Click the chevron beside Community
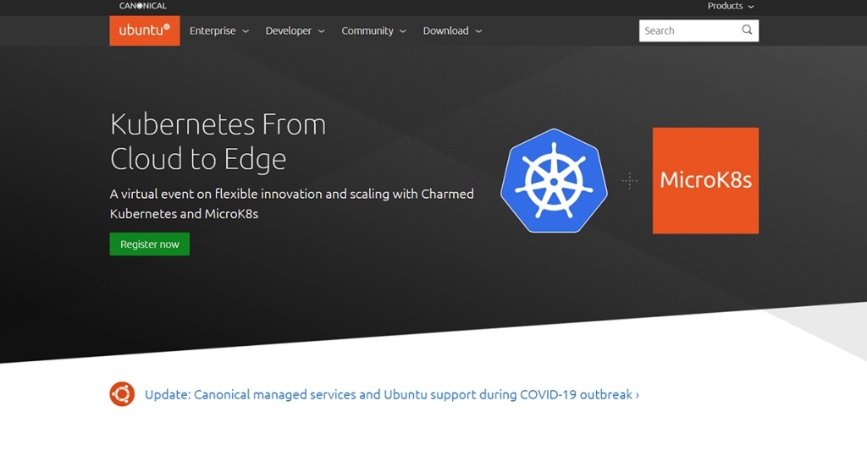The height and width of the screenshot is (455, 867). pos(403,31)
